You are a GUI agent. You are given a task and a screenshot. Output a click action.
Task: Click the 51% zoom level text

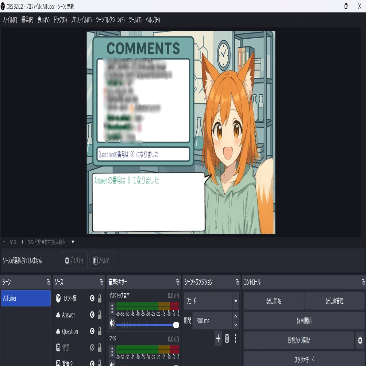[x=13, y=242]
